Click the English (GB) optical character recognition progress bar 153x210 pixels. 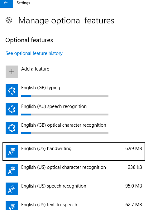[x=65, y=133]
